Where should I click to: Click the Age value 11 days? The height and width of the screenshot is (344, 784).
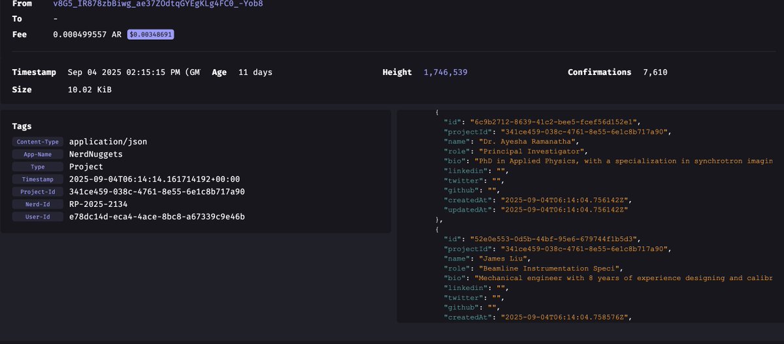[x=255, y=72]
